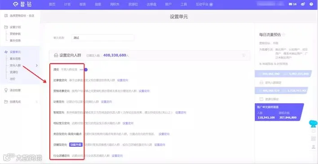The height and width of the screenshot is (164, 318).
Task: Click the 单元名称 input field containing 测试
Action: [102, 38]
